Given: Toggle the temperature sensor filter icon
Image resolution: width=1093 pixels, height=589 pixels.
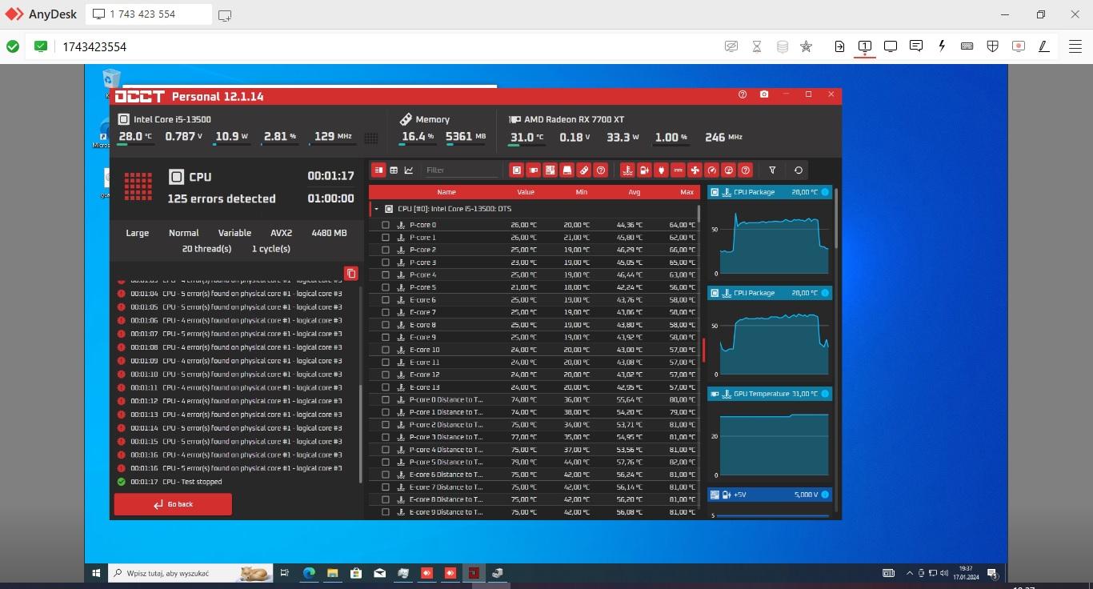Looking at the screenshot, I should point(627,170).
